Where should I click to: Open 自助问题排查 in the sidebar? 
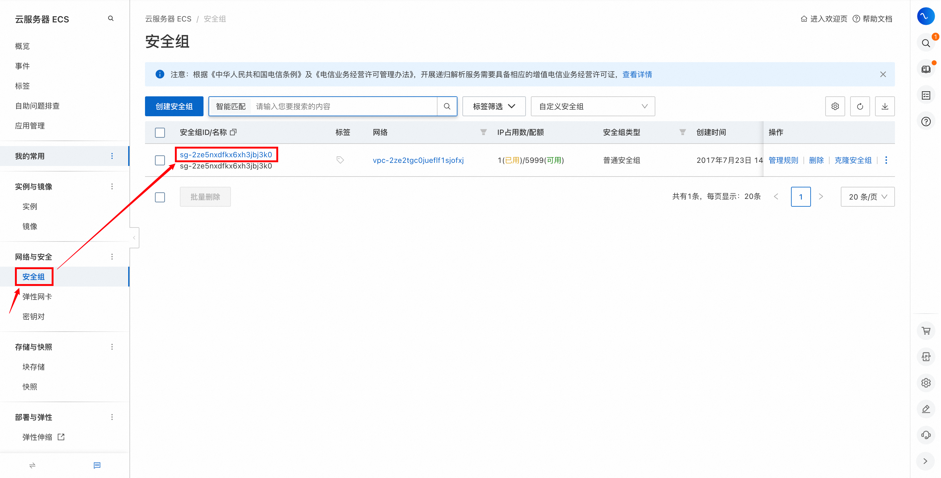click(x=37, y=106)
